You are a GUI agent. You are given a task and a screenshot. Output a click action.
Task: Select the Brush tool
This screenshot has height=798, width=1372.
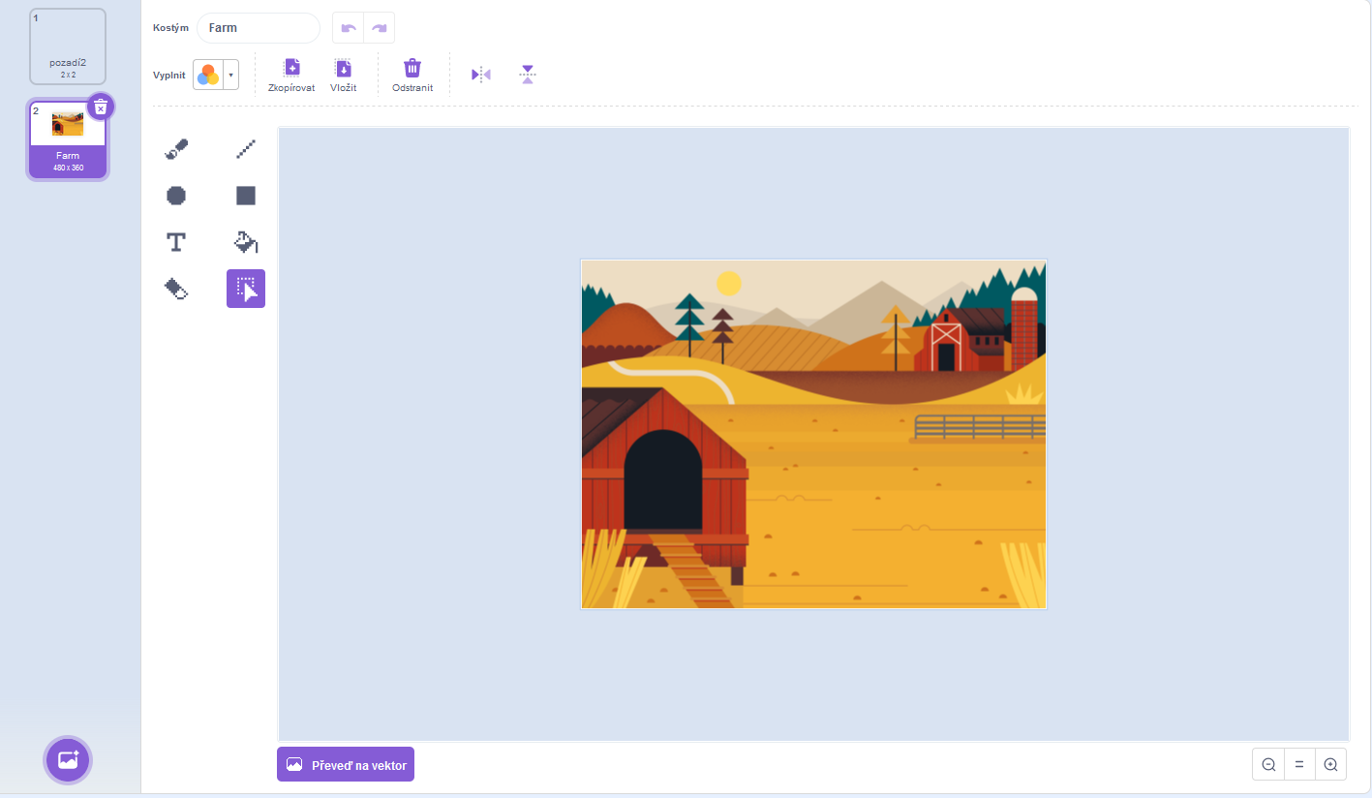[176, 149]
